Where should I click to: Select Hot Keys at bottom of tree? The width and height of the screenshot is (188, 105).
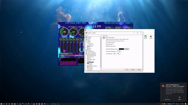point(90,70)
